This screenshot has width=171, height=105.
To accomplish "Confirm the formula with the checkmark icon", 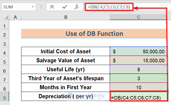I will click(65, 7).
